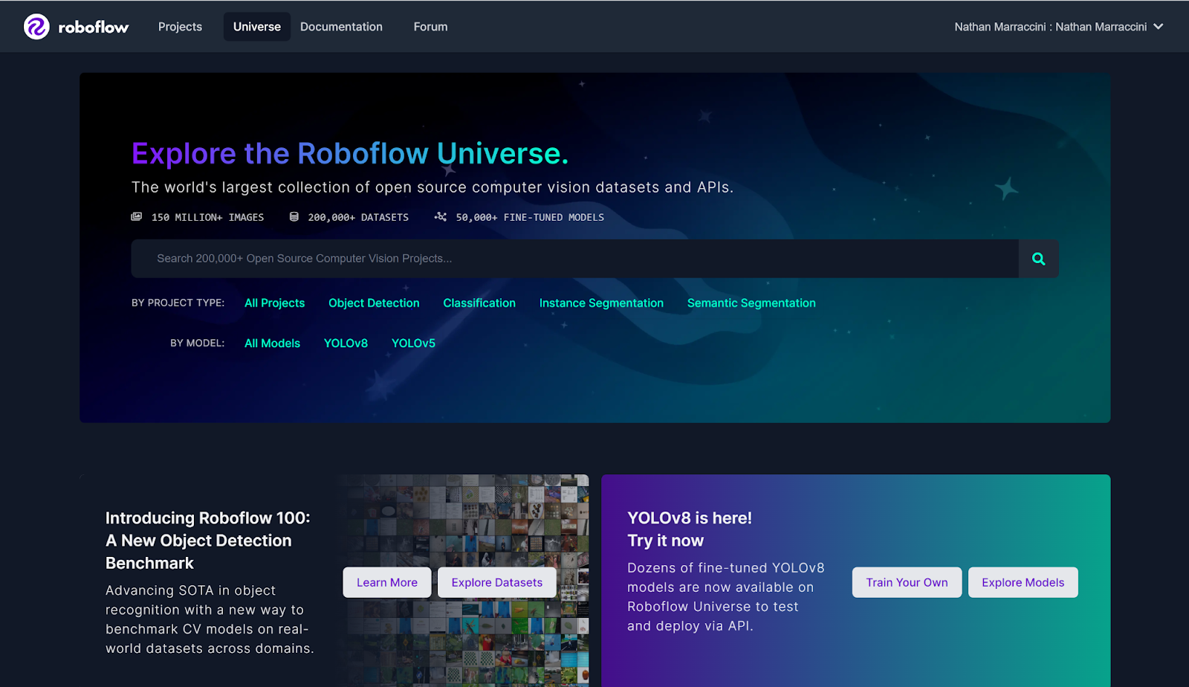Click the Explore Models button
The height and width of the screenshot is (687, 1189).
click(1023, 582)
